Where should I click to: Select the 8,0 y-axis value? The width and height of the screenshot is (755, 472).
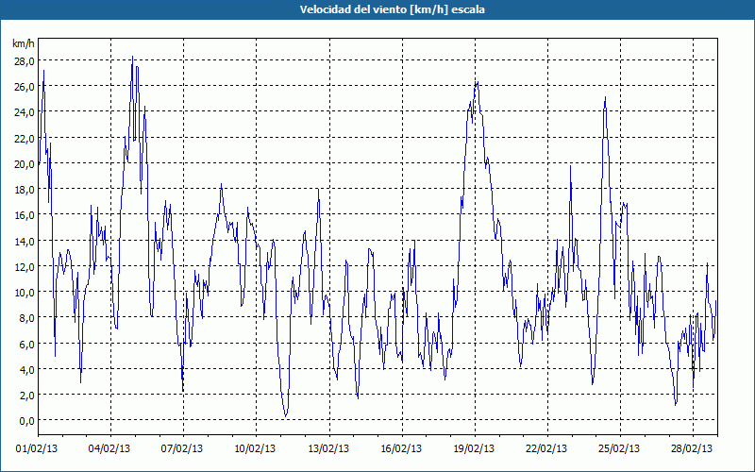click(x=26, y=318)
